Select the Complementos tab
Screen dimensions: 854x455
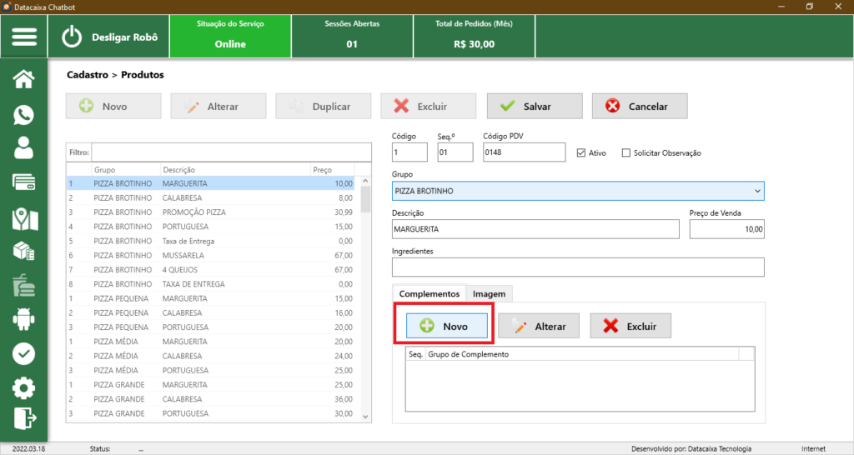point(429,293)
